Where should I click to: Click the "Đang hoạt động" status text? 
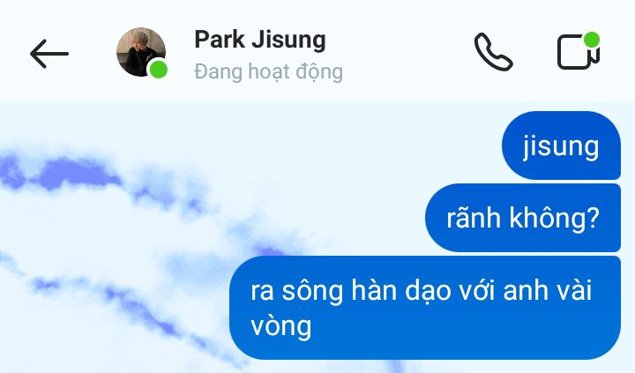[x=268, y=72]
